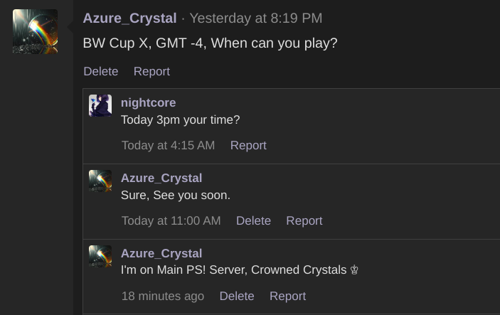The image size is (500, 315).
Task: Click the "BW Cup X, GMT -4" post text
Action: coord(210,43)
